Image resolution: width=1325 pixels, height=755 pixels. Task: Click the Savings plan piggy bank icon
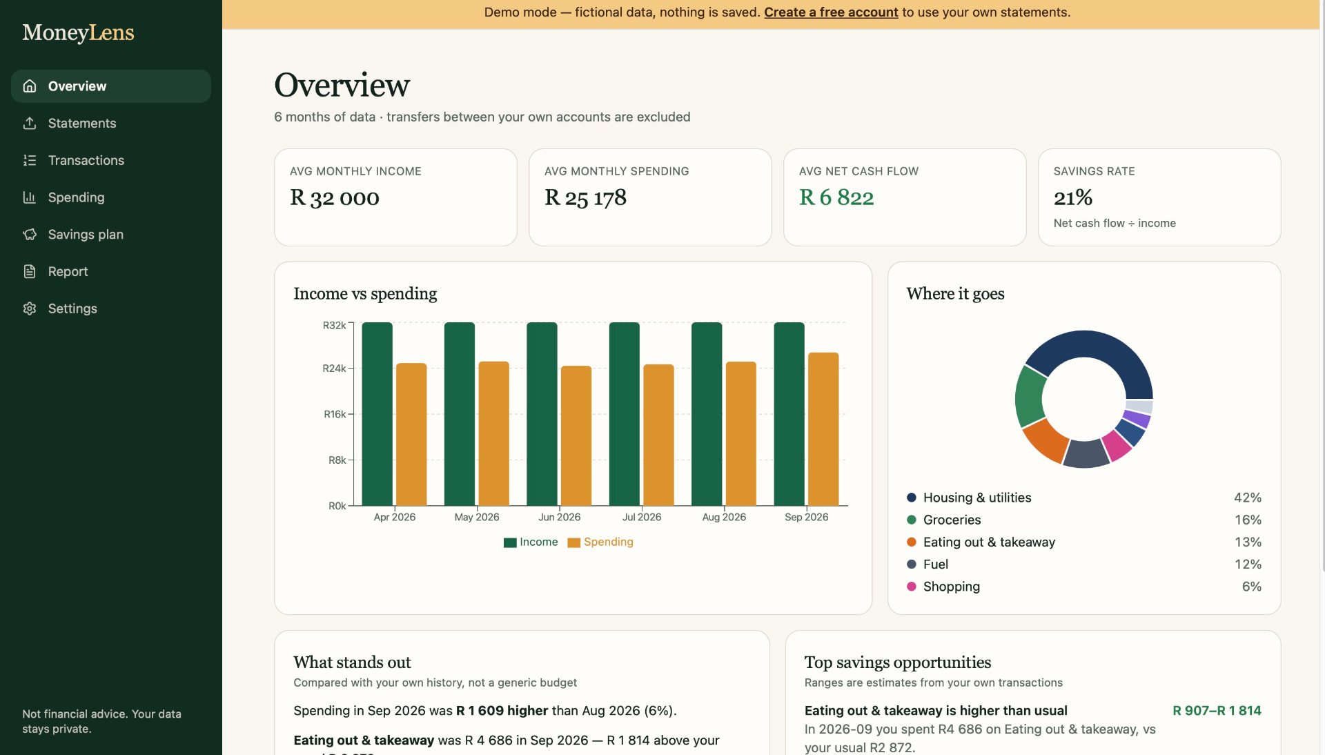[30, 234]
